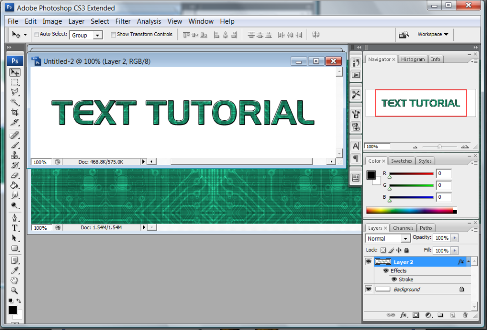Delete layer using trash icon
The height and width of the screenshot is (330, 487).
465,315
